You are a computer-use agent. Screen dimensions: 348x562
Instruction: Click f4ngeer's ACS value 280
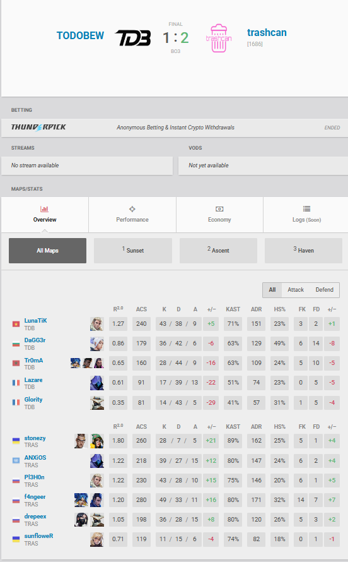(141, 500)
